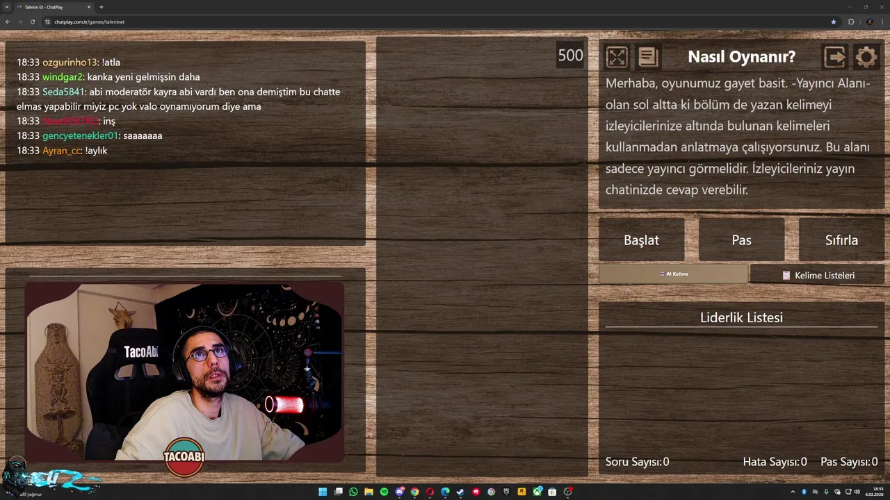Open a new browser tab
Image resolution: width=890 pixels, height=500 pixels.
[102, 7]
